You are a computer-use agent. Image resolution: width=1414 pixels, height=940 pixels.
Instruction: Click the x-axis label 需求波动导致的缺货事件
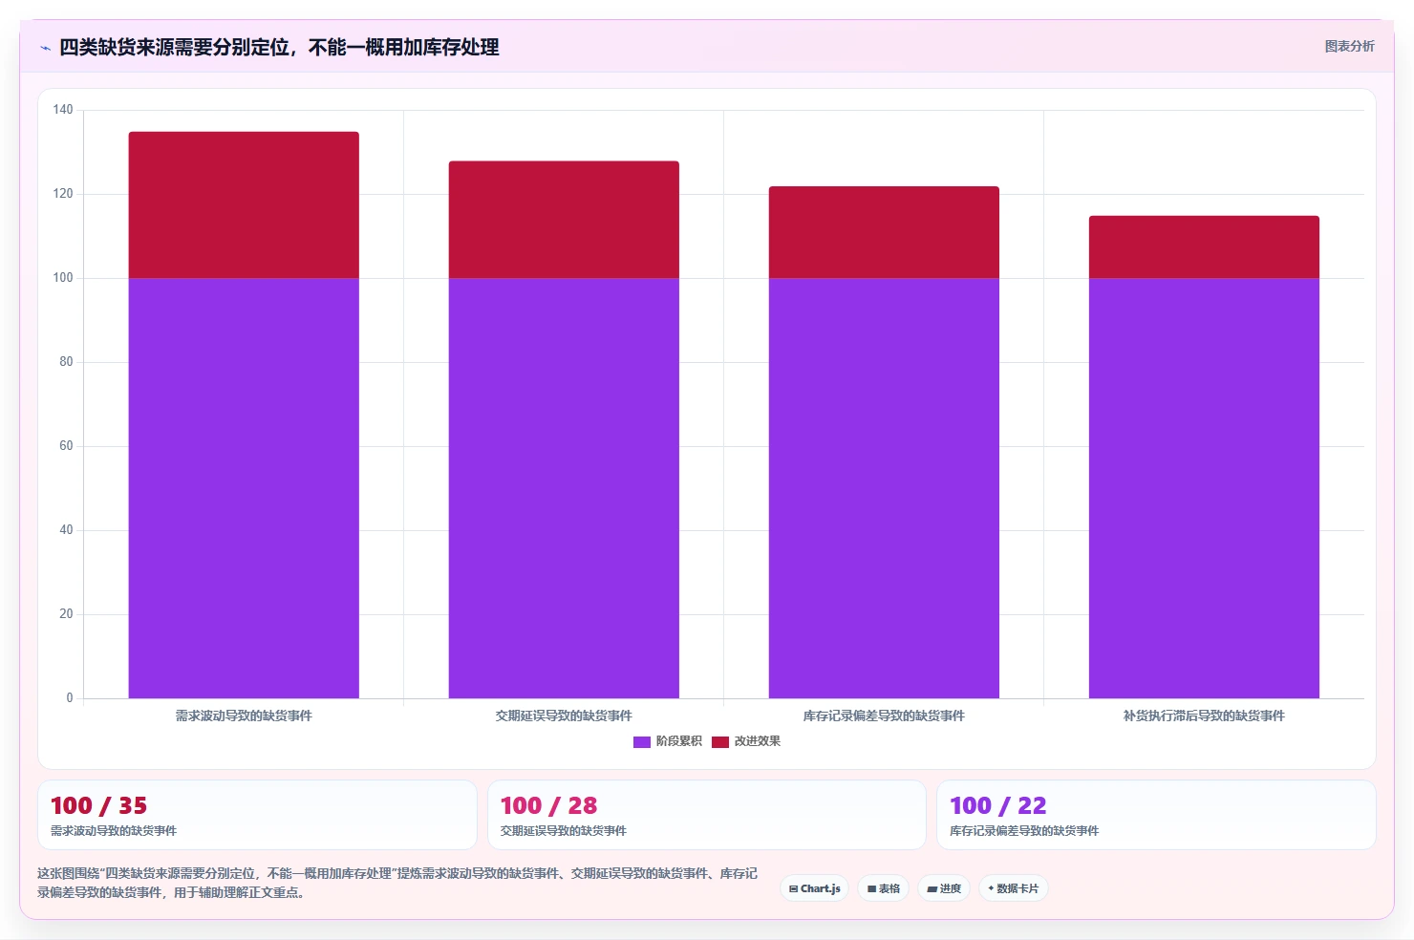coord(244,716)
